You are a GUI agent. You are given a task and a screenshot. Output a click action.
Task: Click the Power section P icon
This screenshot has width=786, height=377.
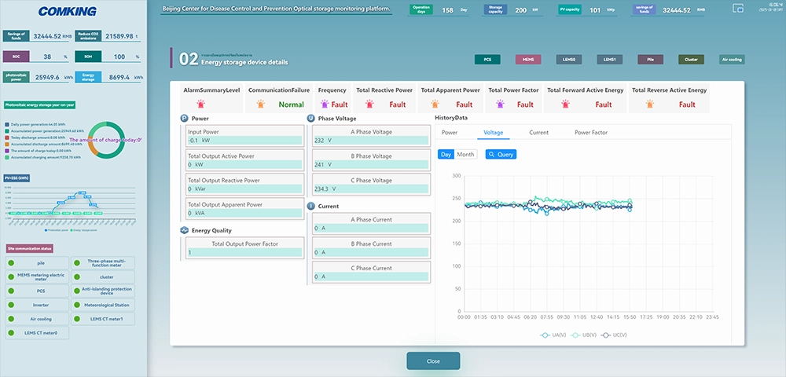[x=184, y=119]
